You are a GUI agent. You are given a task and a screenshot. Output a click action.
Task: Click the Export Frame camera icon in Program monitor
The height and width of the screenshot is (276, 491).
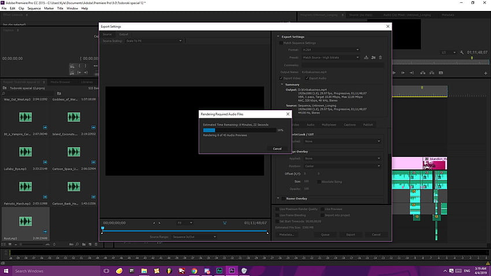tap(441, 73)
